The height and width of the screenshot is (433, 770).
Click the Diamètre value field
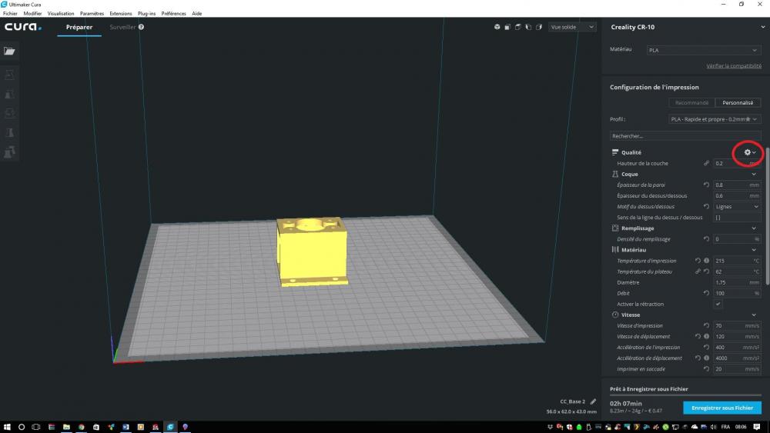737,282
